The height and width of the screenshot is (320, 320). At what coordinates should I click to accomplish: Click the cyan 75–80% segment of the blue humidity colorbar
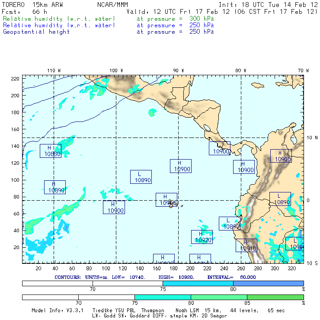click(x=198, y=283)
